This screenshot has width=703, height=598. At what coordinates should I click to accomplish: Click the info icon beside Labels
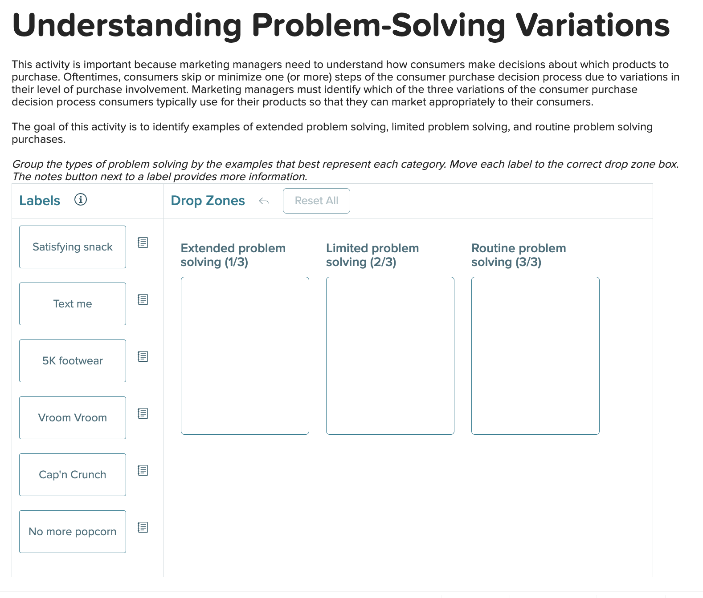(x=81, y=200)
